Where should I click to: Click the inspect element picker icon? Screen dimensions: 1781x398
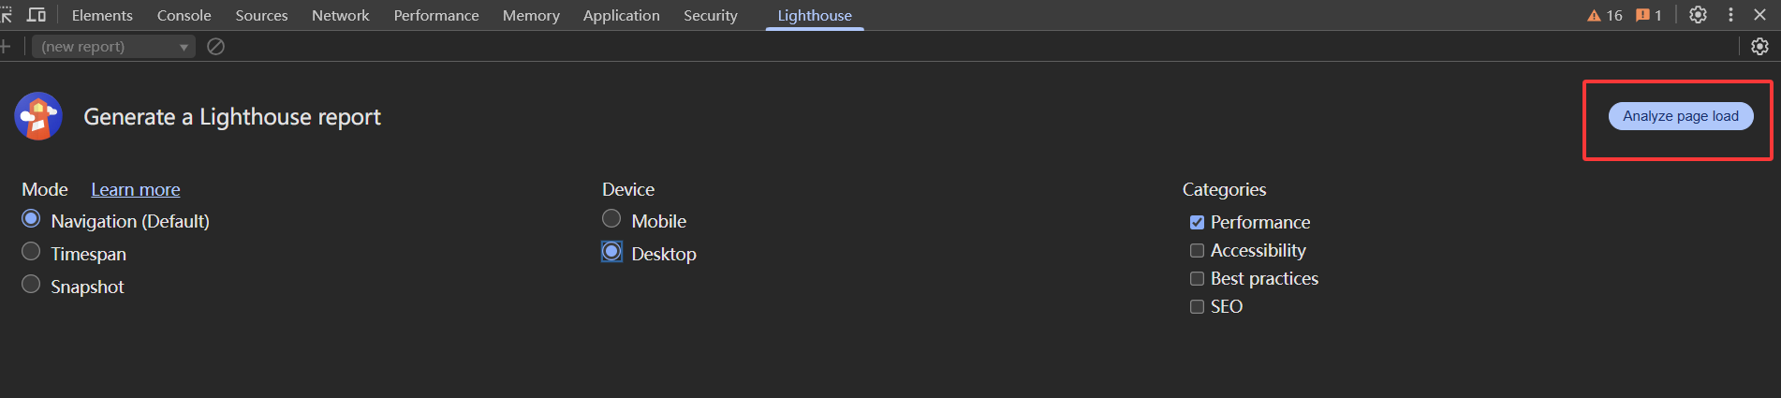coord(7,15)
